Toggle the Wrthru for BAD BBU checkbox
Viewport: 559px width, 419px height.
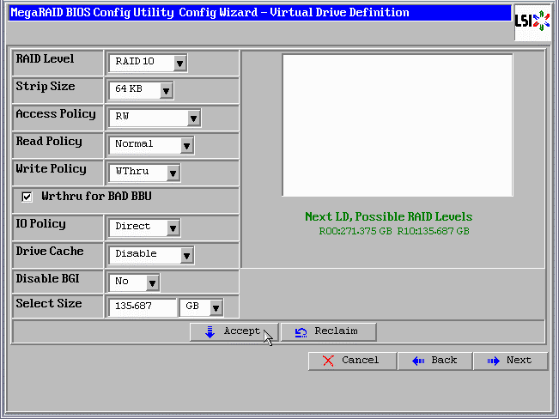pyautogui.click(x=27, y=197)
